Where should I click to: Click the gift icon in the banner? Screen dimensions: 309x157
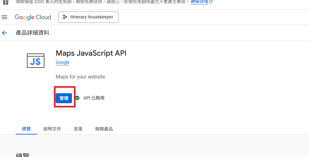tap(6, 3)
